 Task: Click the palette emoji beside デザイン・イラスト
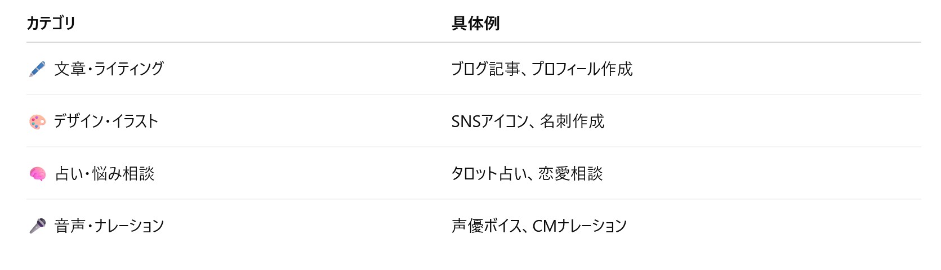pos(37,121)
